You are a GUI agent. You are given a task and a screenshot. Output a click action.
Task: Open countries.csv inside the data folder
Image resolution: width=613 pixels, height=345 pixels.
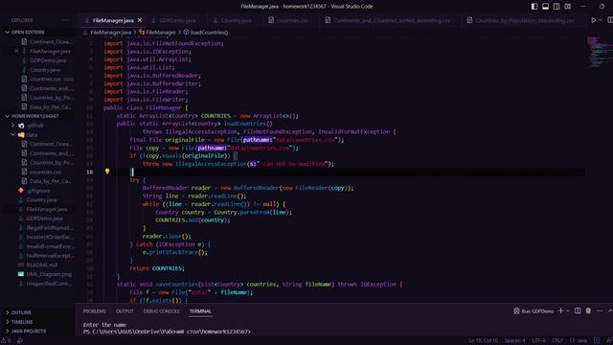coord(45,172)
